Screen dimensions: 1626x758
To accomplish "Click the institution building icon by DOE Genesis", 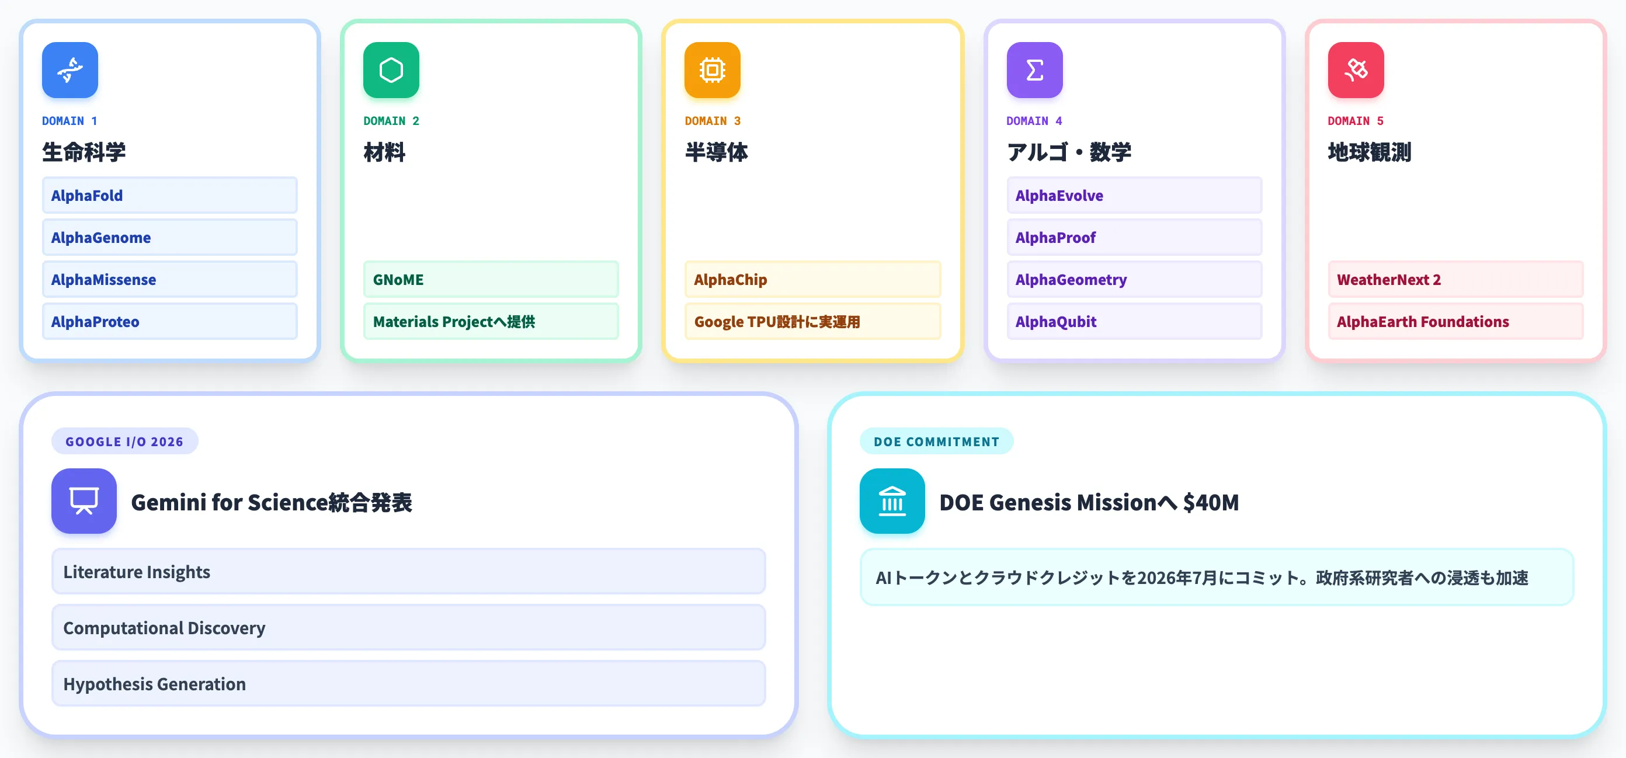I will click(x=892, y=501).
